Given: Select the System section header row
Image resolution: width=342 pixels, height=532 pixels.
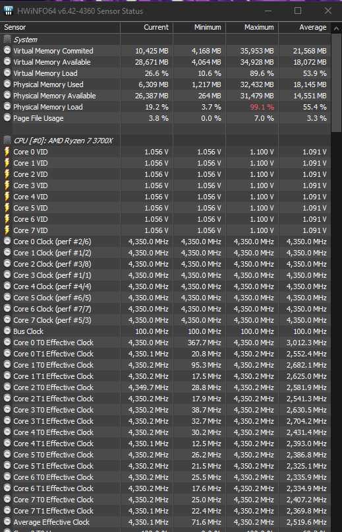Looking at the screenshot, I should (165, 40).
